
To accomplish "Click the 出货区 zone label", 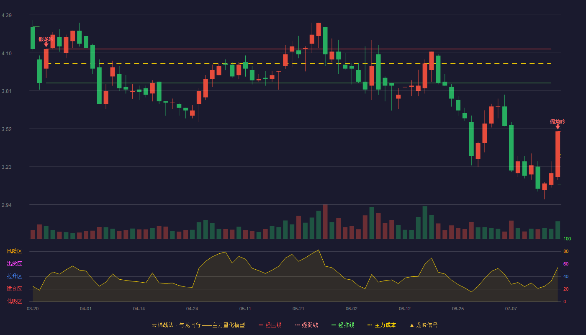I will coord(14,264).
